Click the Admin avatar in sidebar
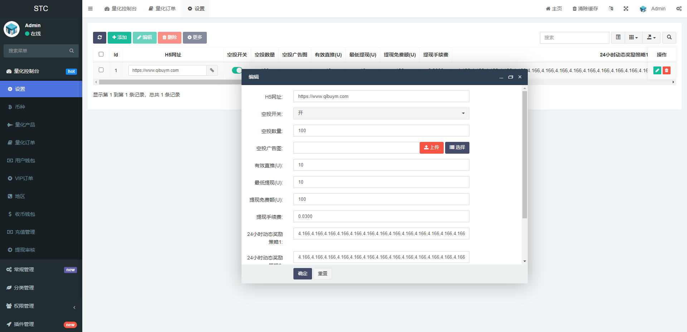The height and width of the screenshot is (332, 687). point(11,29)
